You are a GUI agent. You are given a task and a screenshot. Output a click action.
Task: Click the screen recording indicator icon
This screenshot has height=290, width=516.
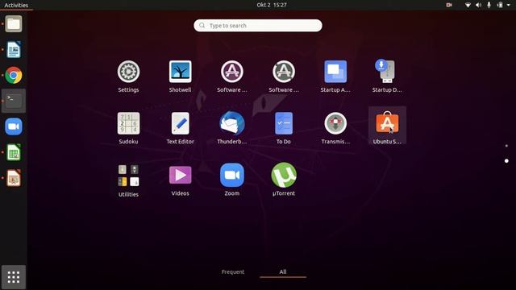click(449, 5)
